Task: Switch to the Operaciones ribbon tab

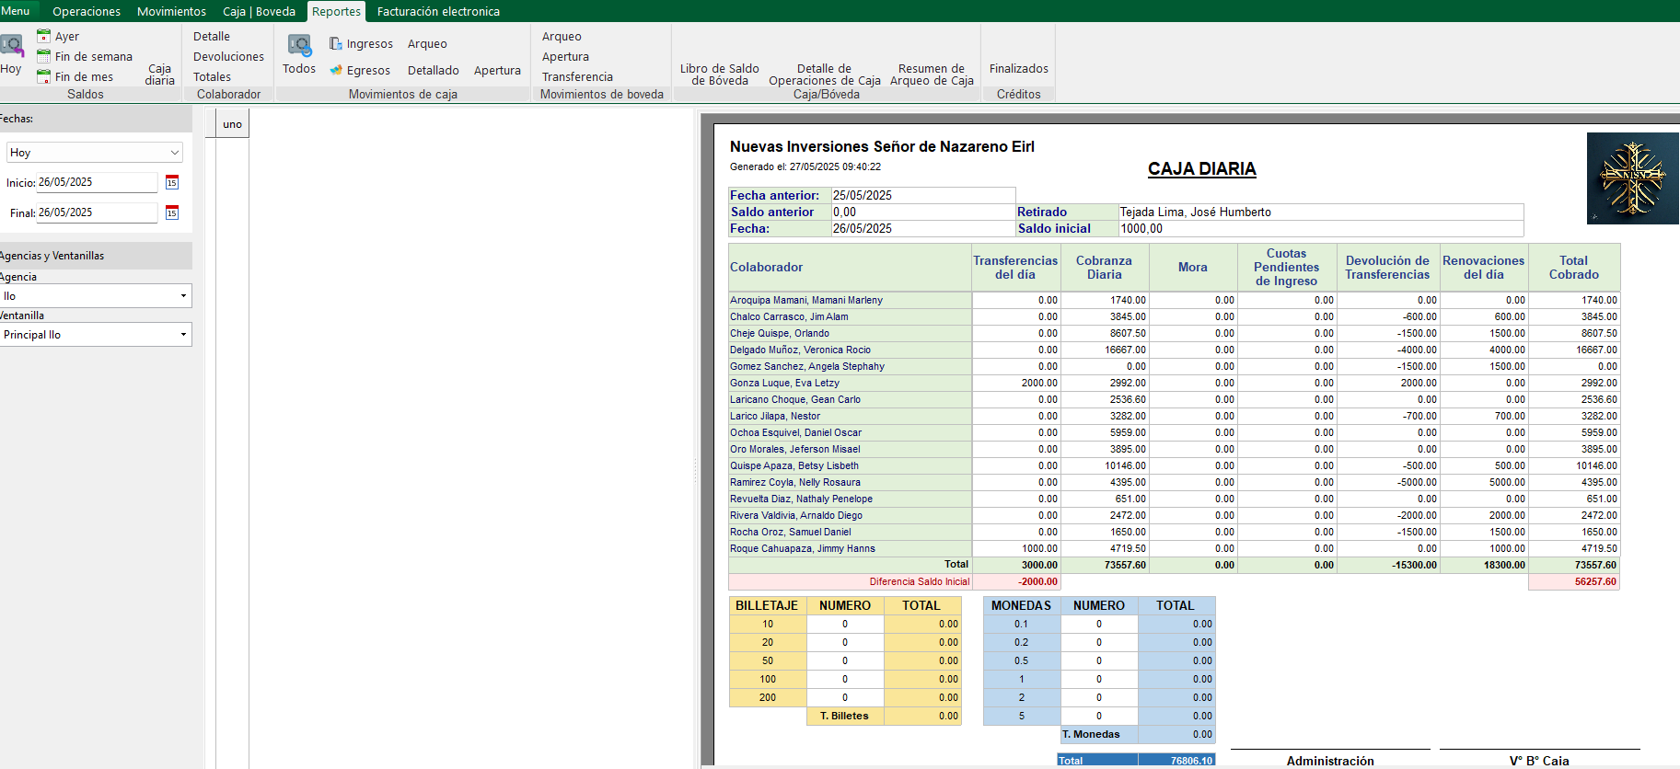Action: point(87,11)
